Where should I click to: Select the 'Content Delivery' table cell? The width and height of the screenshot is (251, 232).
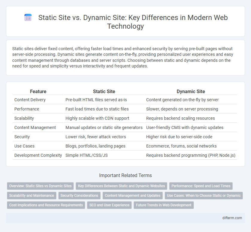coord(38,100)
